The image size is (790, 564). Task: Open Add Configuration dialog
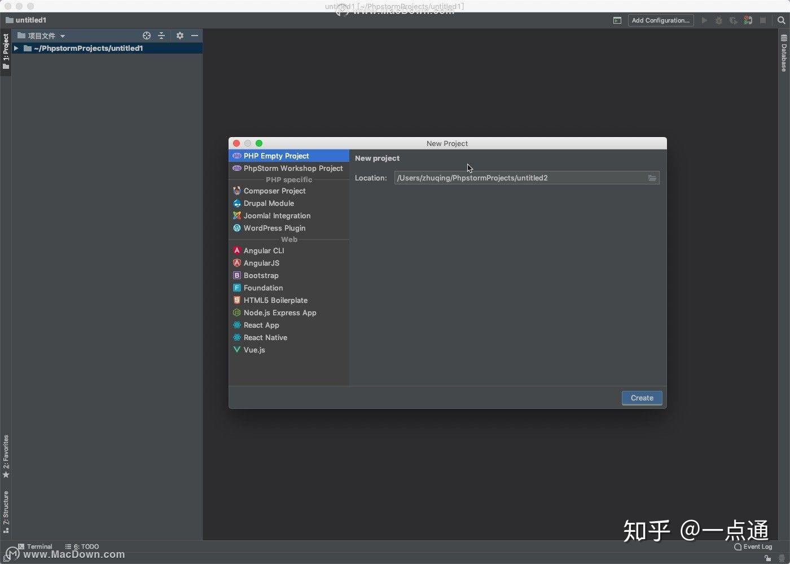pyautogui.click(x=661, y=20)
